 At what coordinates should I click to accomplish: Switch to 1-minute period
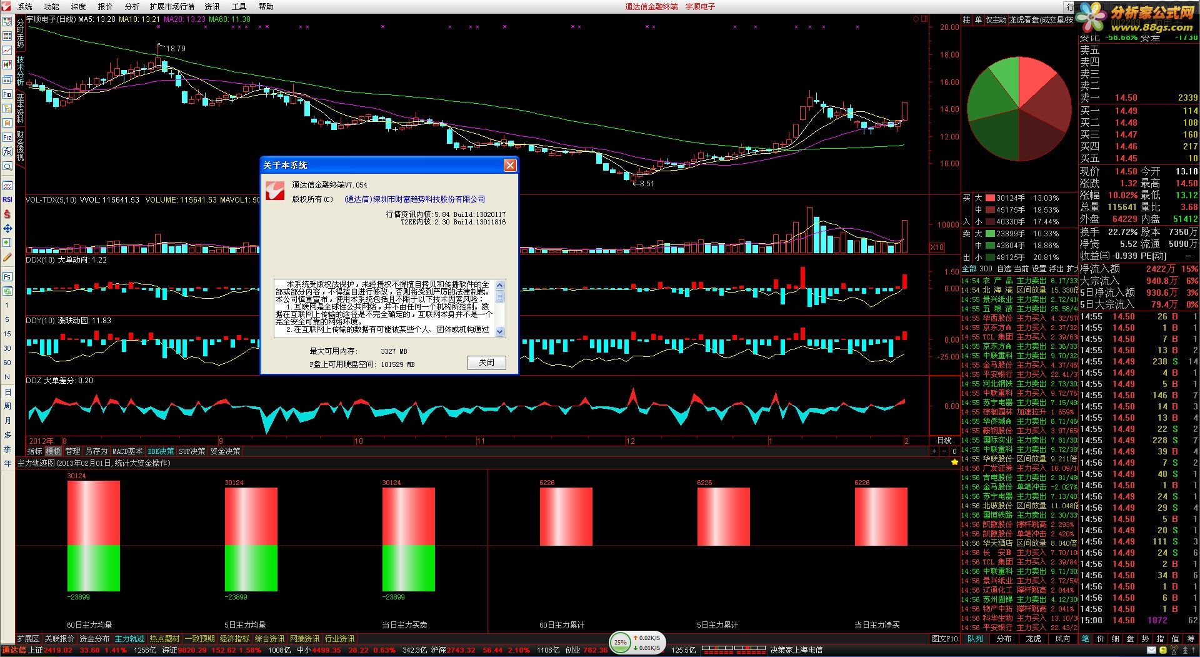[7, 305]
